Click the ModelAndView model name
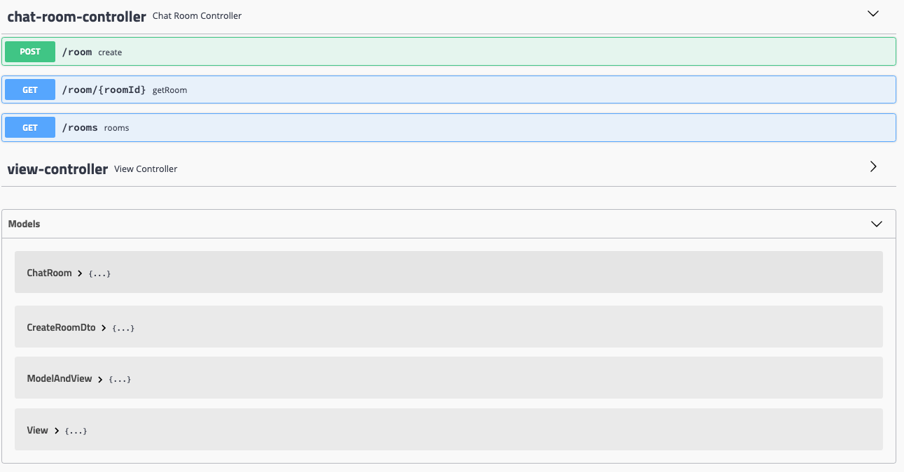Image resolution: width=904 pixels, height=472 pixels. click(x=60, y=378)
